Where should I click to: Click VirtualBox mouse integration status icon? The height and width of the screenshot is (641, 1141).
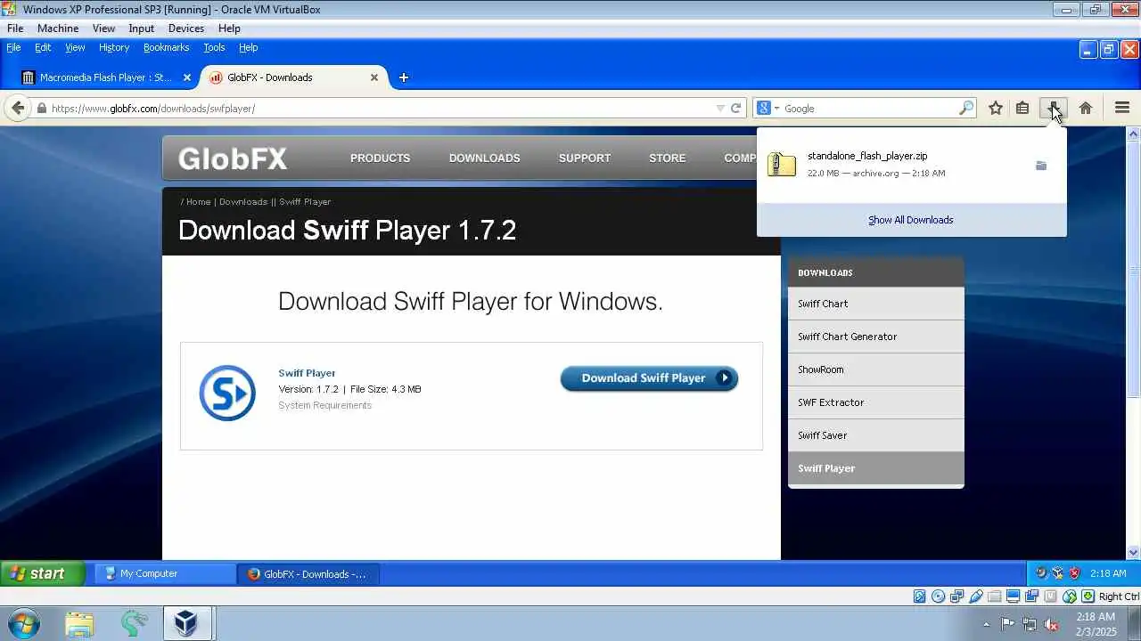1070,596
